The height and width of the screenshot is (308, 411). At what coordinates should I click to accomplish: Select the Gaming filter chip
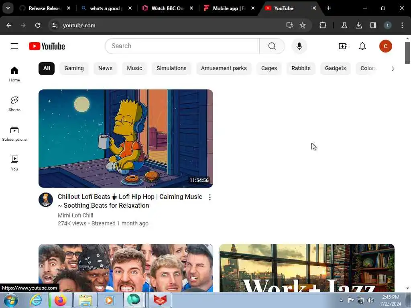74,68
